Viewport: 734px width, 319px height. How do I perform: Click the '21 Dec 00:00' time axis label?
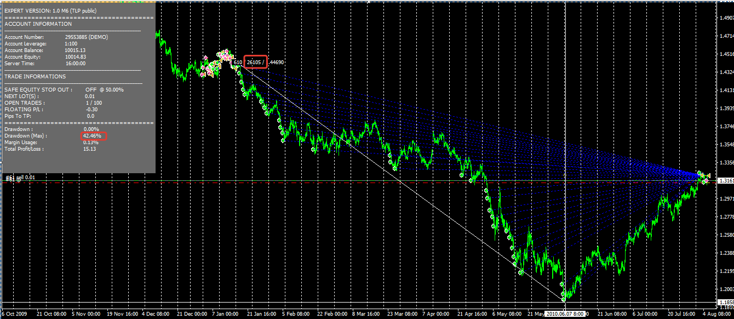pos(192,314)
